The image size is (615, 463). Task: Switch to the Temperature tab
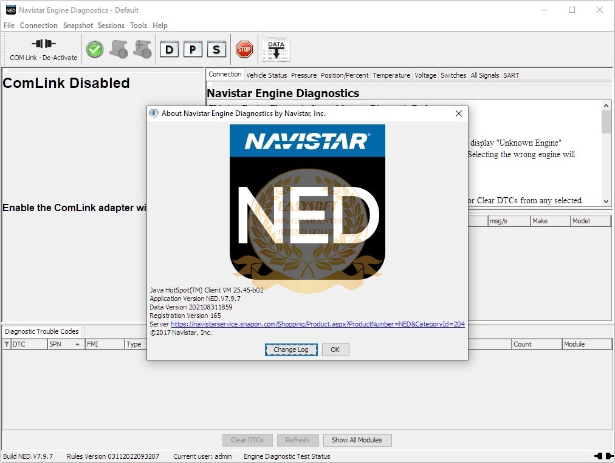point(391,75)
